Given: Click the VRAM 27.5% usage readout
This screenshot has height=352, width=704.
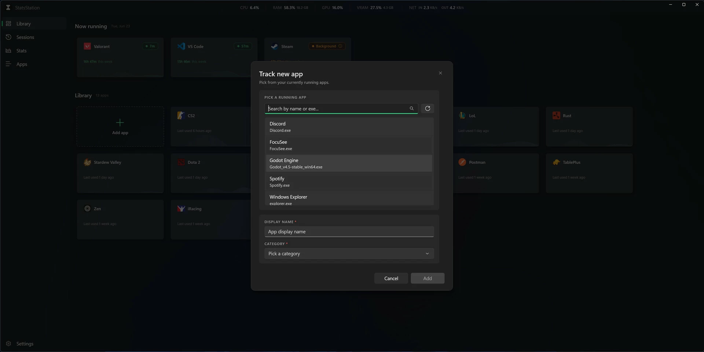Looking at the screenshot, I should coord(375,7).
